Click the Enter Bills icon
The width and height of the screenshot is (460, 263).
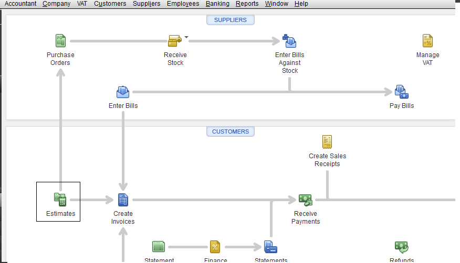coord(123,92)
